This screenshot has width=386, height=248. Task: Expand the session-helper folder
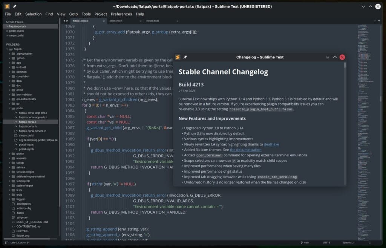(x=10, y=172)
